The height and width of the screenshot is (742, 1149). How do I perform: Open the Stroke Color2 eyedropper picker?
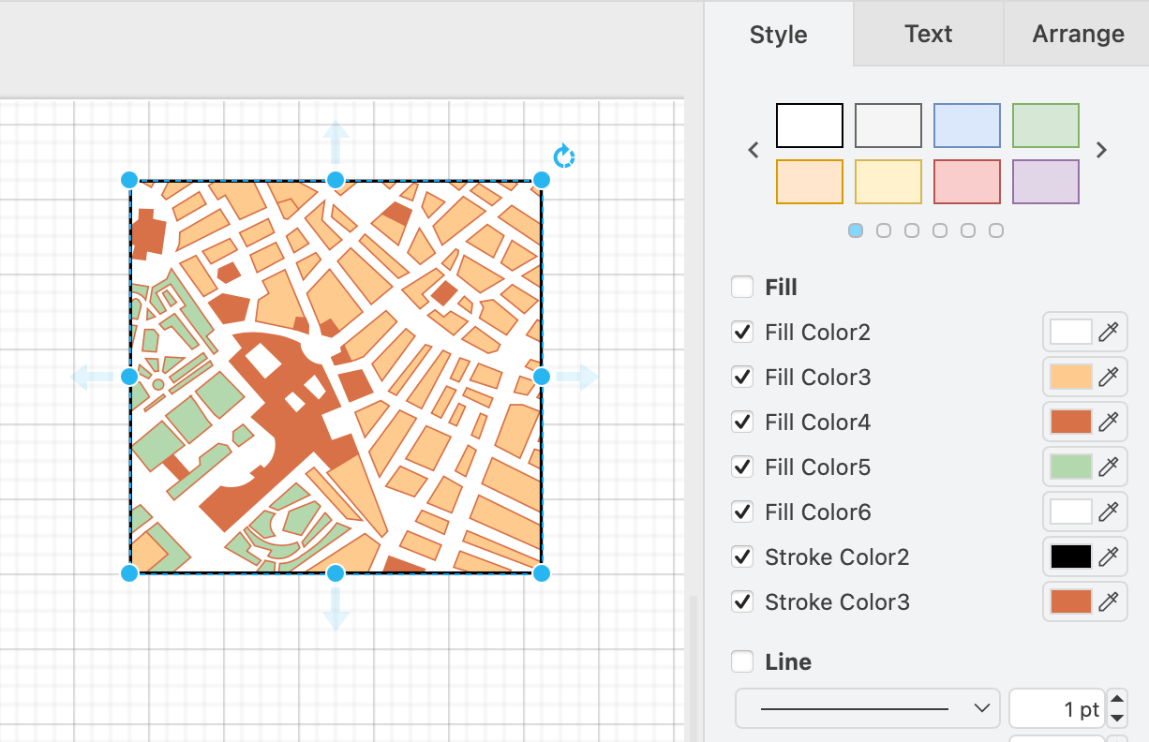[x=1109, y=556]
